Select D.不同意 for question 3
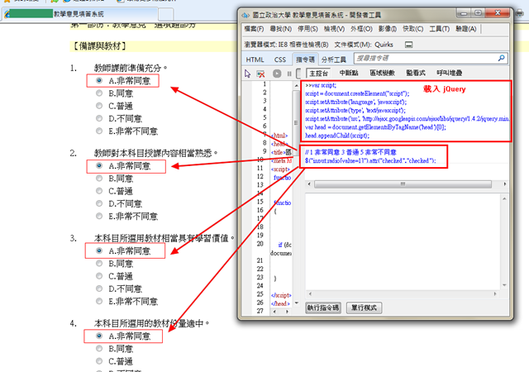The width and height of the screenshot is (529, 372). (x=99, y=289)
